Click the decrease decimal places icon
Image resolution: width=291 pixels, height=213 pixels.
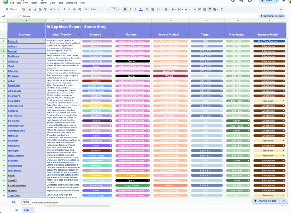74,9
